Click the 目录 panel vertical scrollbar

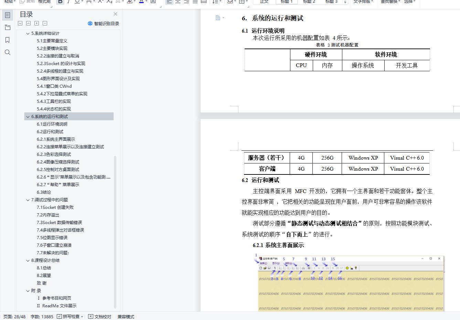(115, 232)
